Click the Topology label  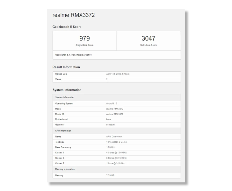(60, 142)
